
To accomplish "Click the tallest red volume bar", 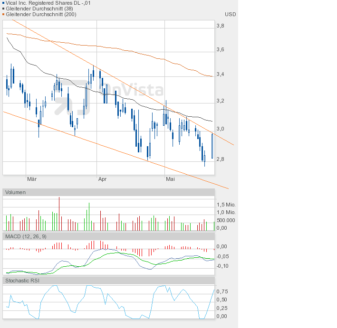I will pos(59,214).
